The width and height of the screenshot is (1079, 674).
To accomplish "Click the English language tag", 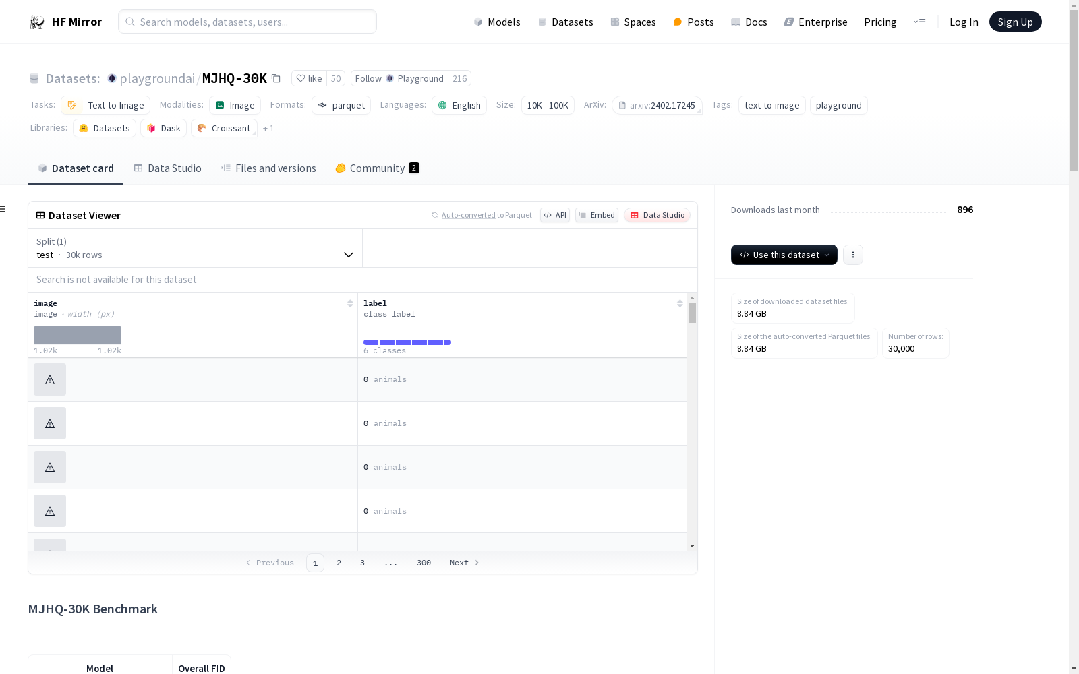I will (459, 105).
